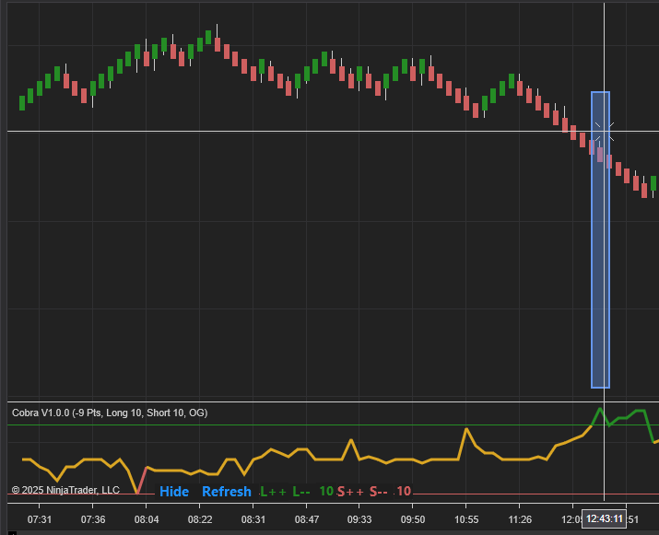The height and width of the screenshot is (535, 659).
Task: Click the 10:55 time axis label
Action: (466, 519)
